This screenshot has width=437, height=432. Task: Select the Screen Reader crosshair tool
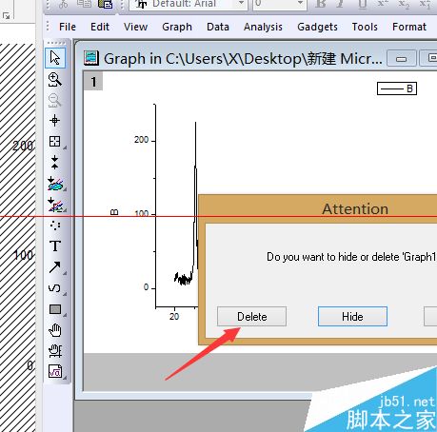click(x=54, y=121)
